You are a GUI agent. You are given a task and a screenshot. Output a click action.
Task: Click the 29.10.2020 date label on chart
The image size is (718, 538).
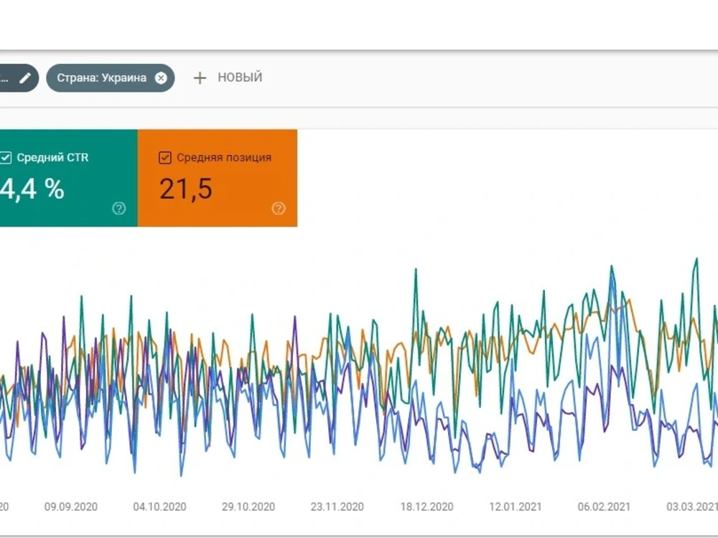pyautogui.click(x=248, y=507)
